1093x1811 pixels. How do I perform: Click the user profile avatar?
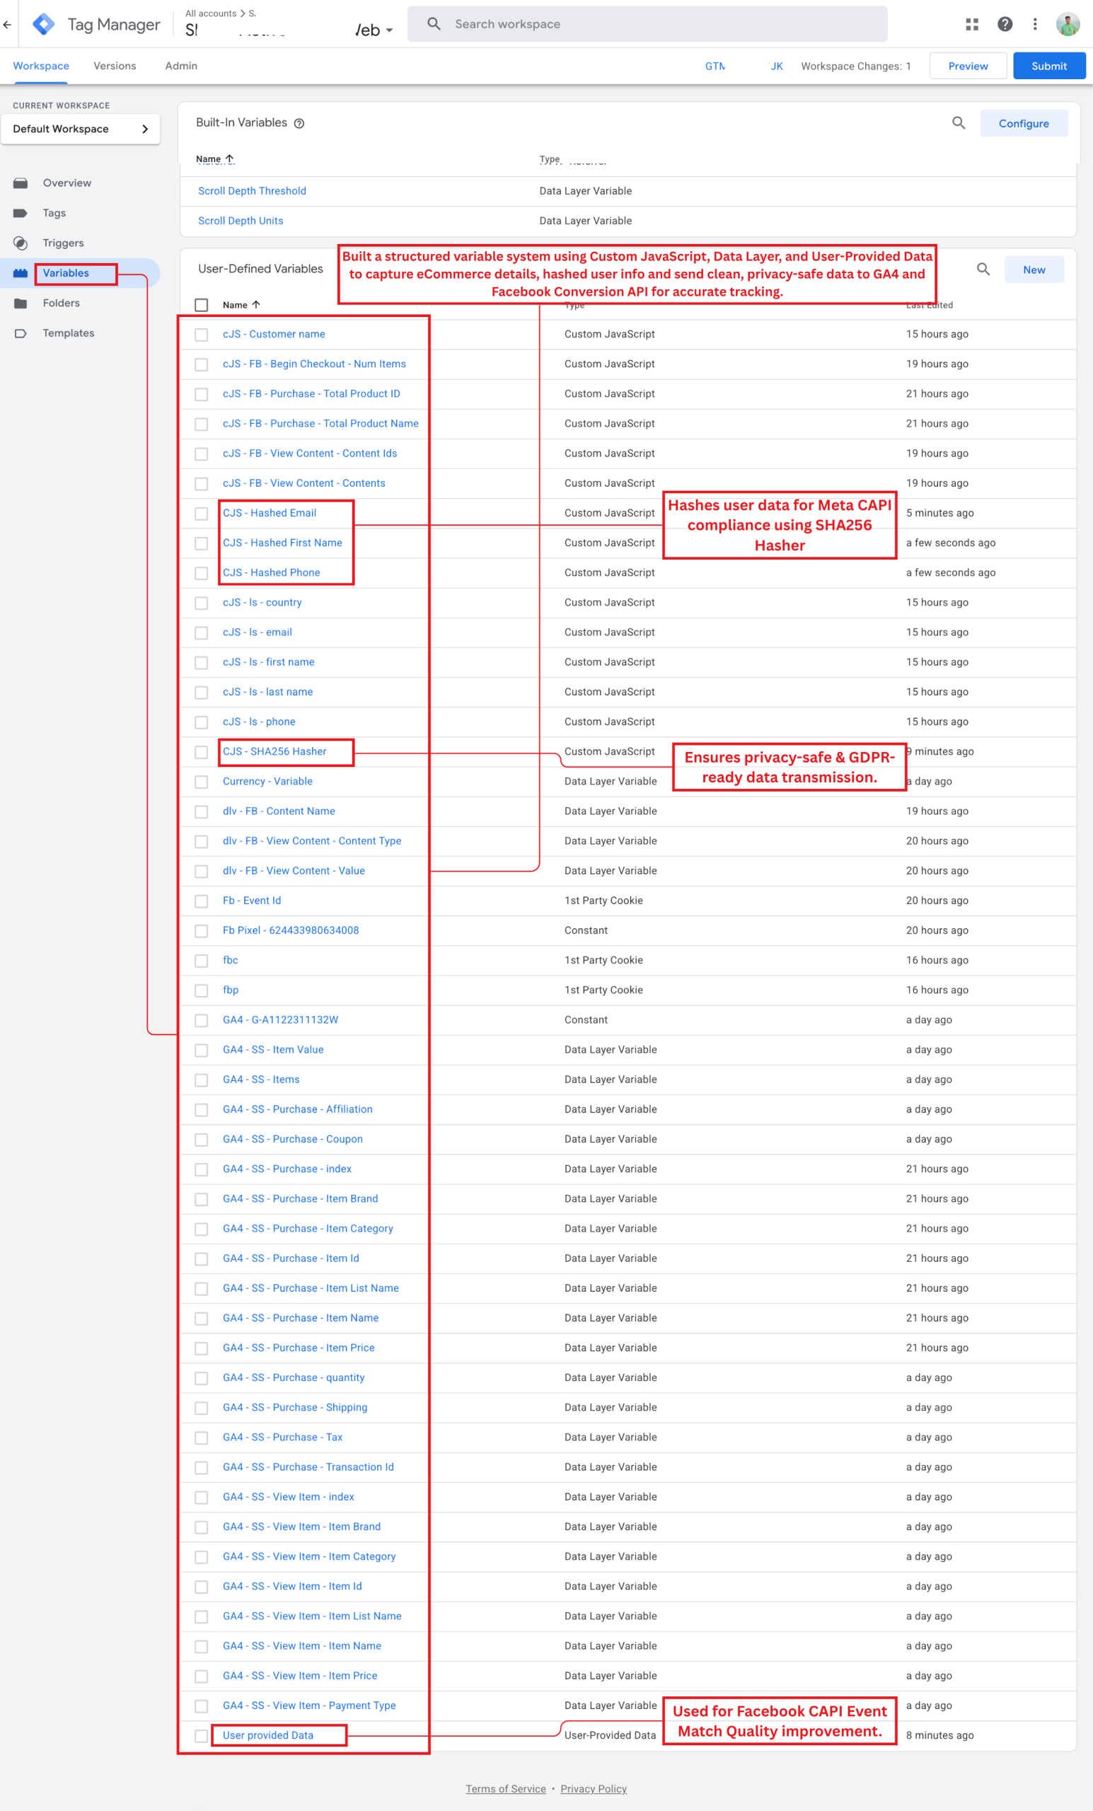[1068, 24]
